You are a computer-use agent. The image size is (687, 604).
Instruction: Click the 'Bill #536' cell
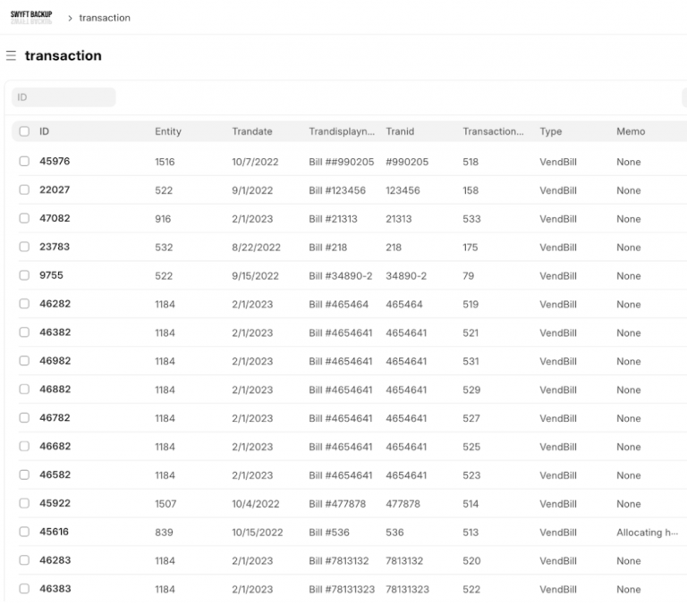point(329,533)
